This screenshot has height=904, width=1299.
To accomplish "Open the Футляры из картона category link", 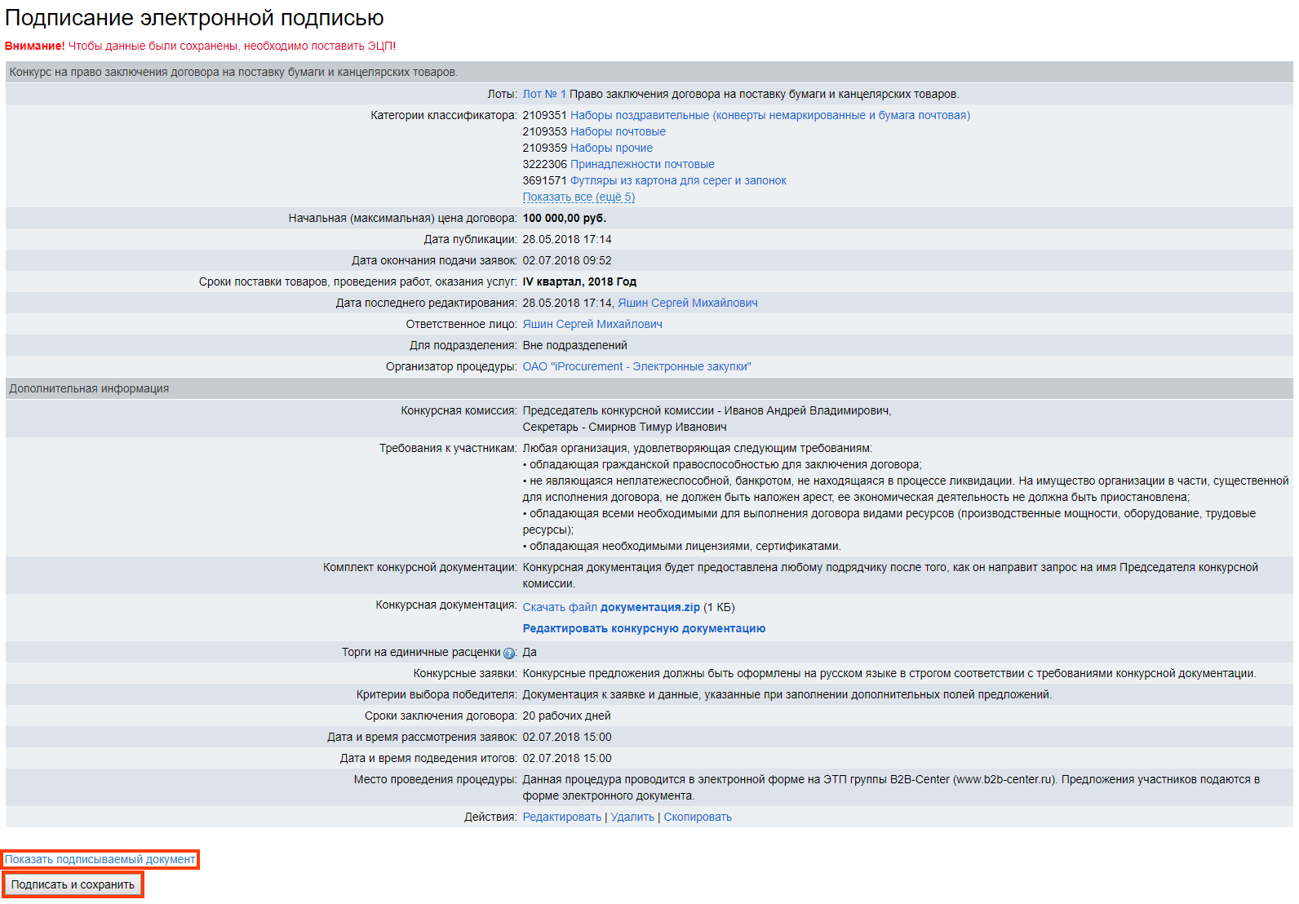I will tap(678, 180).
